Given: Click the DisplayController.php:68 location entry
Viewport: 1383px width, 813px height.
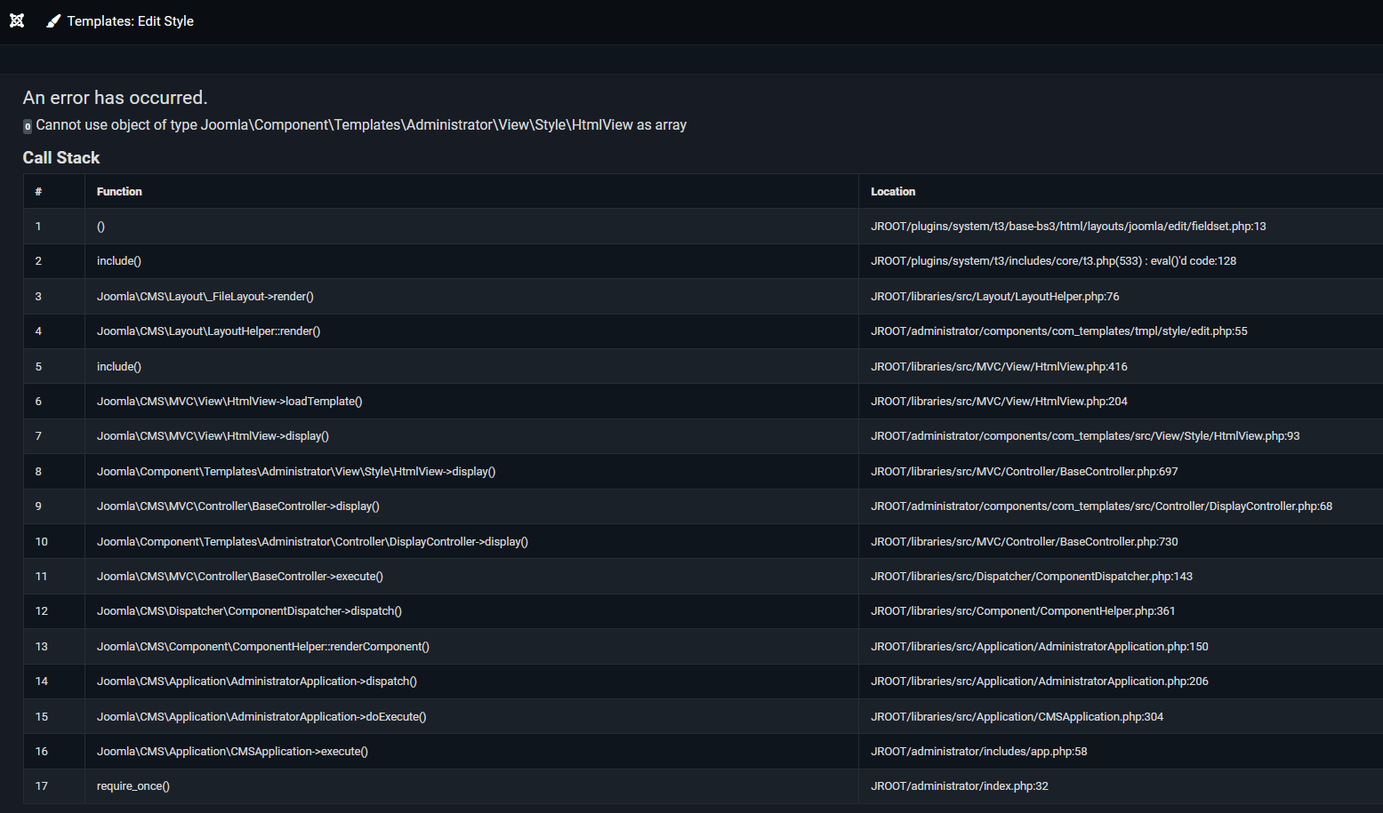Looking at the screenshot, I should [1101, 506].
